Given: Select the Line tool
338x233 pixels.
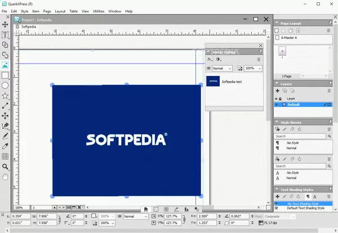Looking at the screenshot, I should pos(5,106).
